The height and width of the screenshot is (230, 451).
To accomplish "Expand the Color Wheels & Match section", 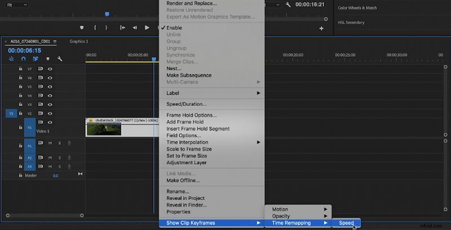I will coord(357,8).
